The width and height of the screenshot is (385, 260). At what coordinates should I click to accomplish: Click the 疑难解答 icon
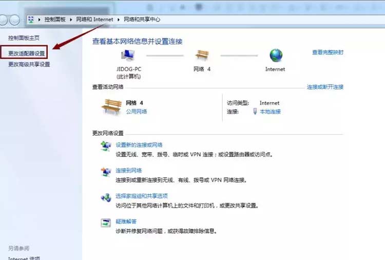(x=106, y=223)
